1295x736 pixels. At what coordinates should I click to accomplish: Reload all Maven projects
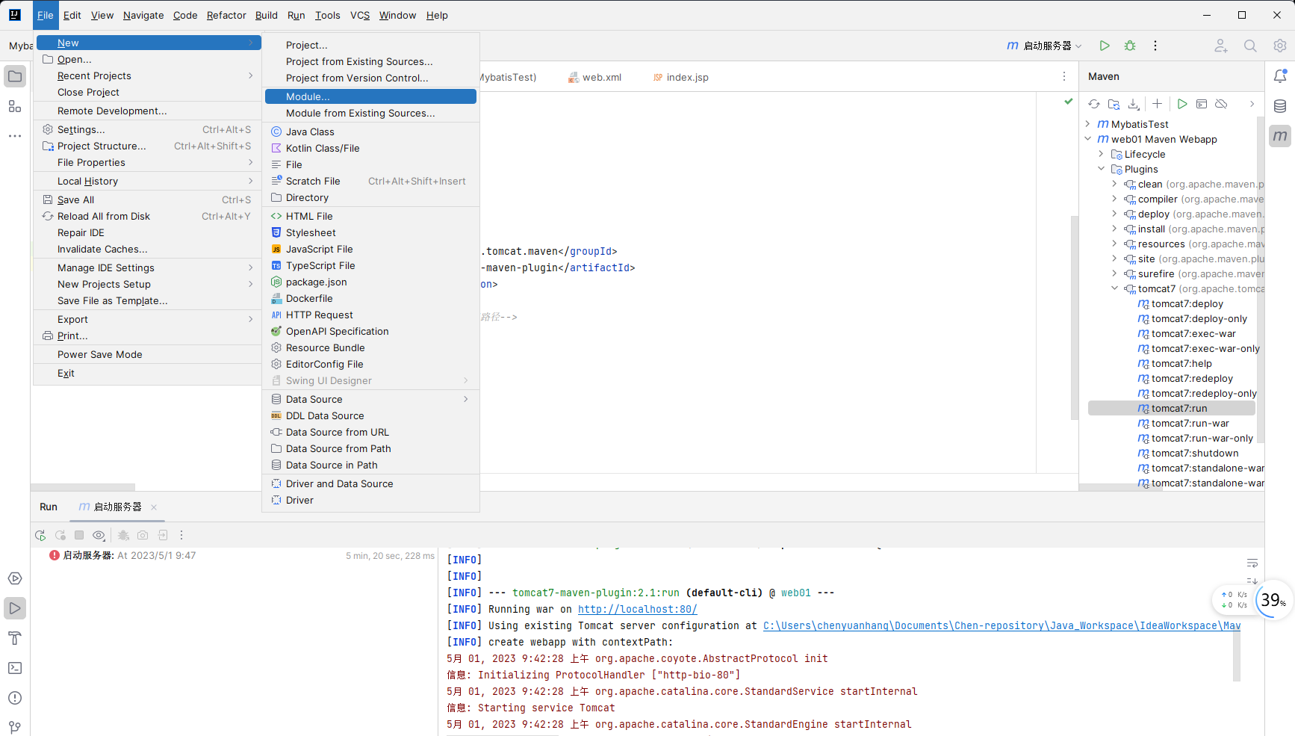point(1094,104)
